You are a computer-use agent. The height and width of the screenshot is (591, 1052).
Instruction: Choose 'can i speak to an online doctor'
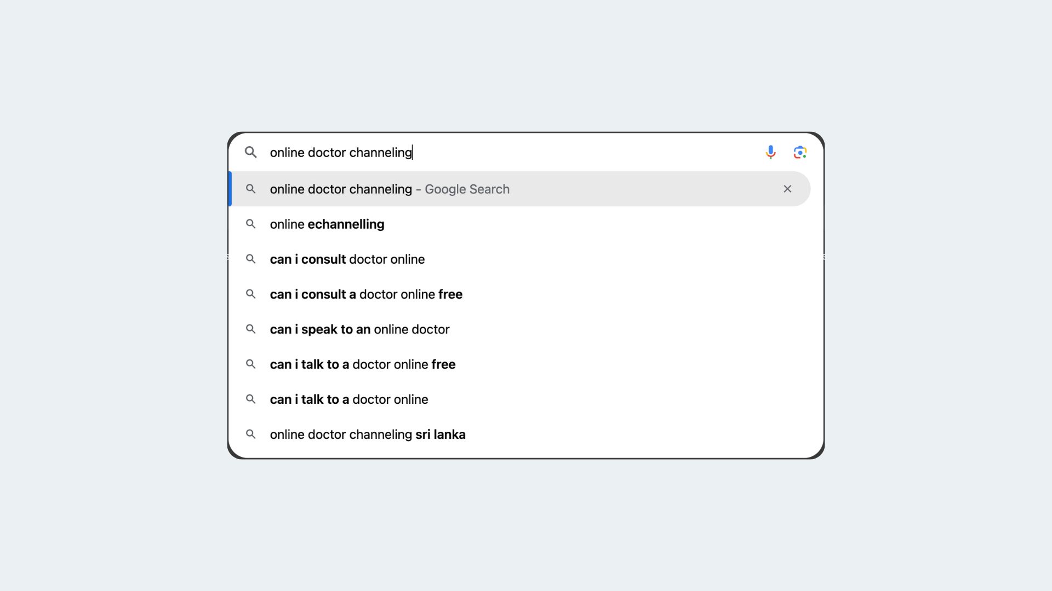519,329
